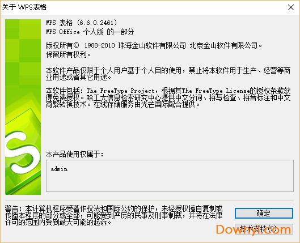Click The FreeType License text
300x243 pixels.
click(216, 91)
